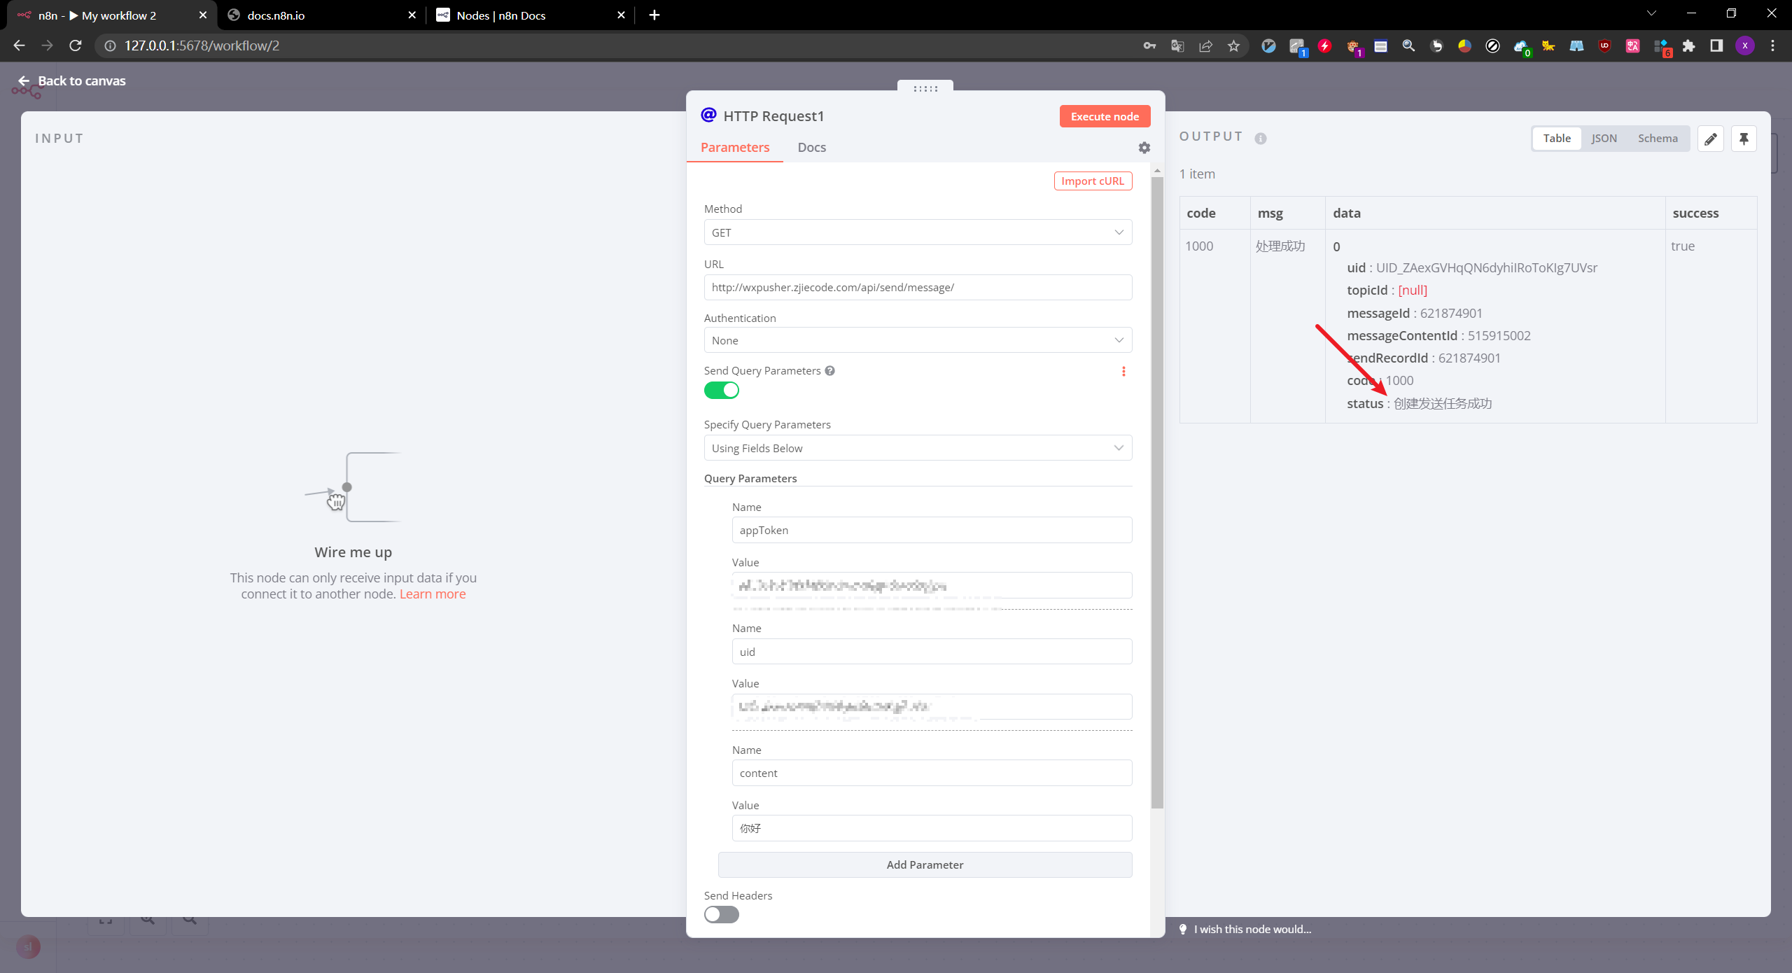Screen dimensions: 1792x973
Task: Open Send Query Parameters help icon
Action: pyautogui.click(x=829, y=371)
